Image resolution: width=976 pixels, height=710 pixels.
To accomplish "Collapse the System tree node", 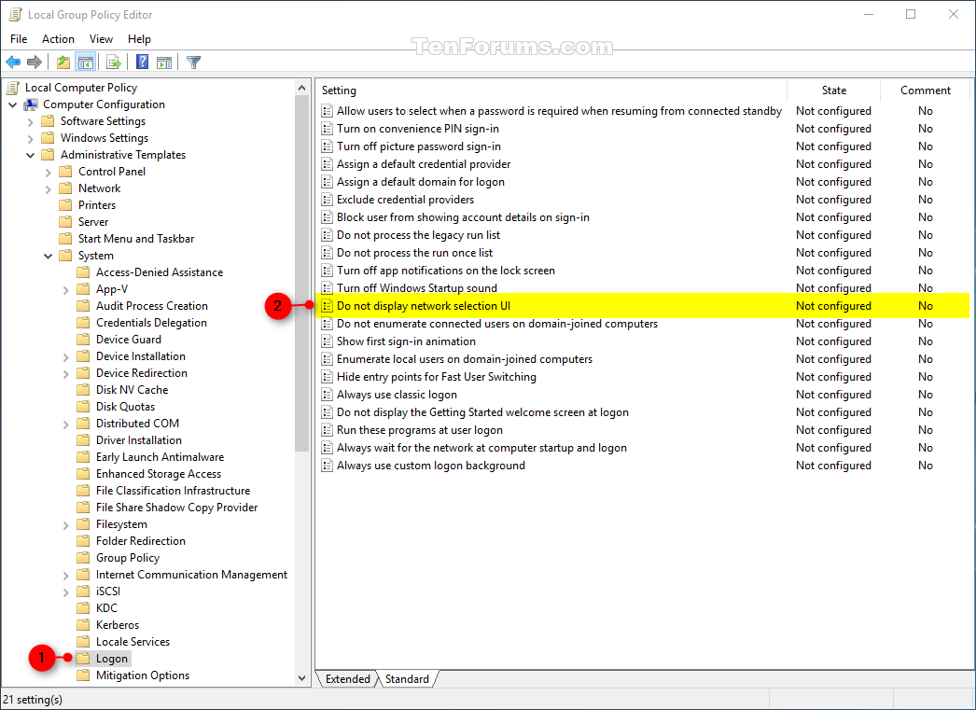I will 47,255.
